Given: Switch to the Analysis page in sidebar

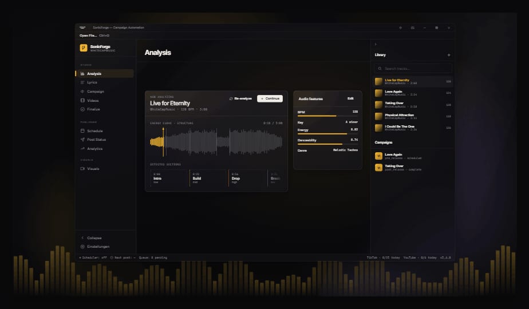Looking at the screenshot, I should (x=105, y=74).
